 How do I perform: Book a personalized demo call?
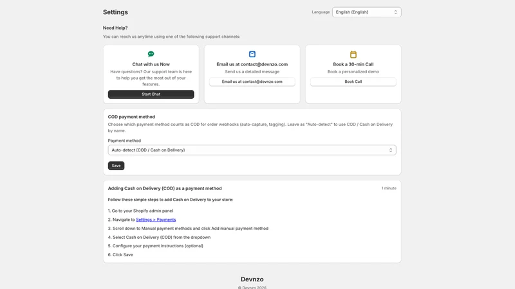click(x=353, y=82)
